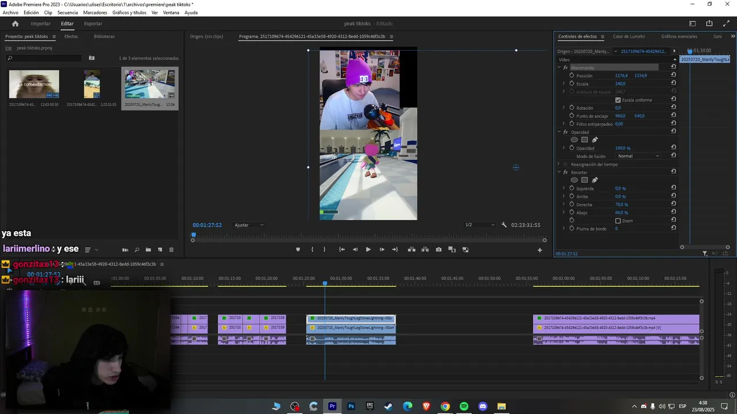Open the workspaces layout icon
The height and width of the screenshot is (414, 737).
(693, 24)
